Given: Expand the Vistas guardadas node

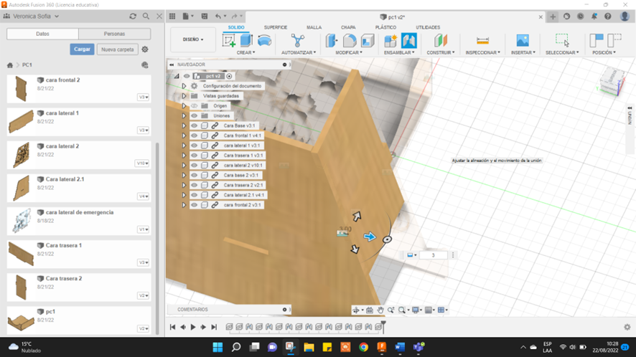Looking at the screenshot, I should [184, 96].
